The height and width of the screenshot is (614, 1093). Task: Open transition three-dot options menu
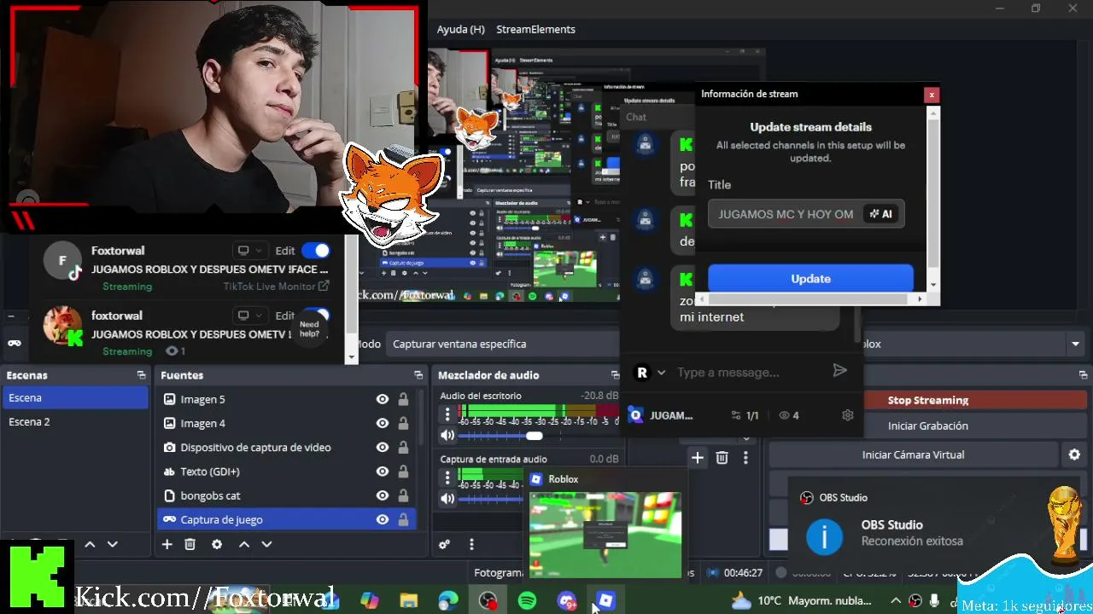pyautogui.click(x=745, y=458)
